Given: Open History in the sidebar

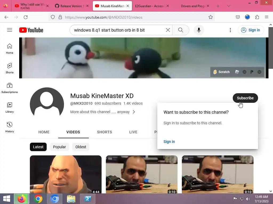Looking at the screenshot, I should pyautogui.click(x=10, y=127).
